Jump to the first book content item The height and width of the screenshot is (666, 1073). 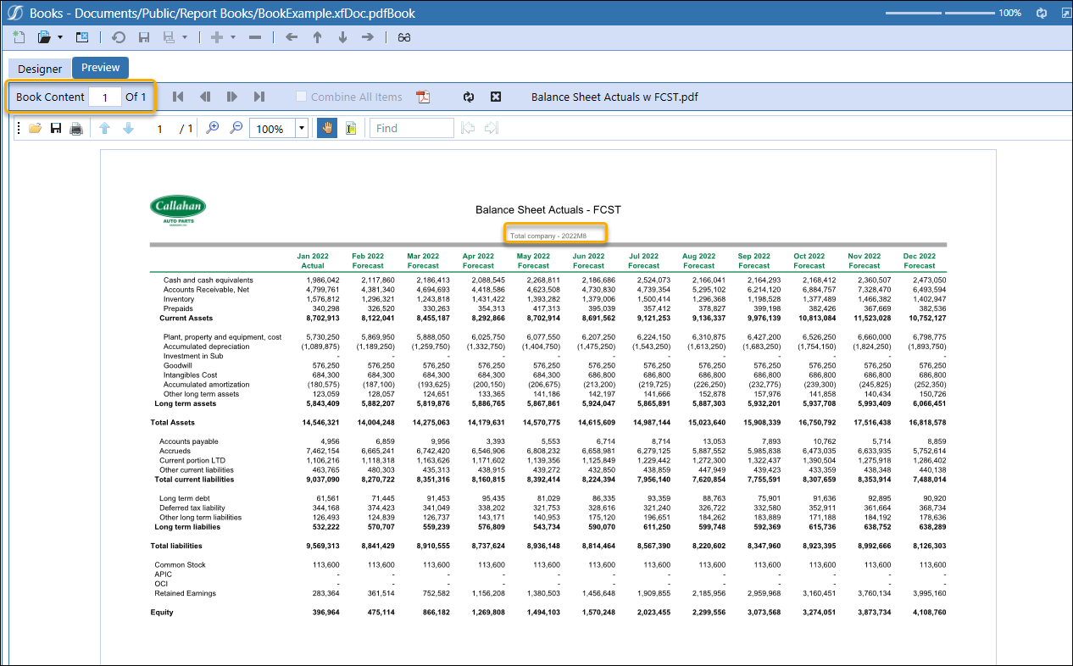point(178,97)
